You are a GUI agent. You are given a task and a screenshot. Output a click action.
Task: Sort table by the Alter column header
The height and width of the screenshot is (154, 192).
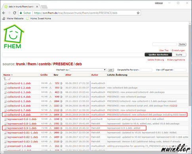pyautogui.click(x=68, y=75)
